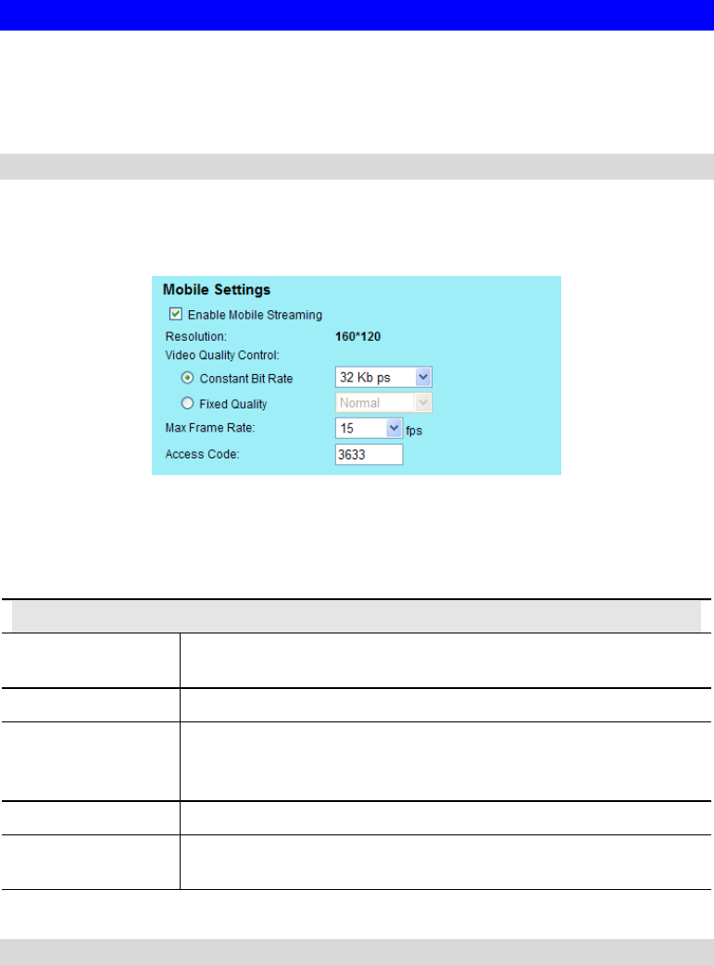Click the 160*120 resolution value

point(357,337)
